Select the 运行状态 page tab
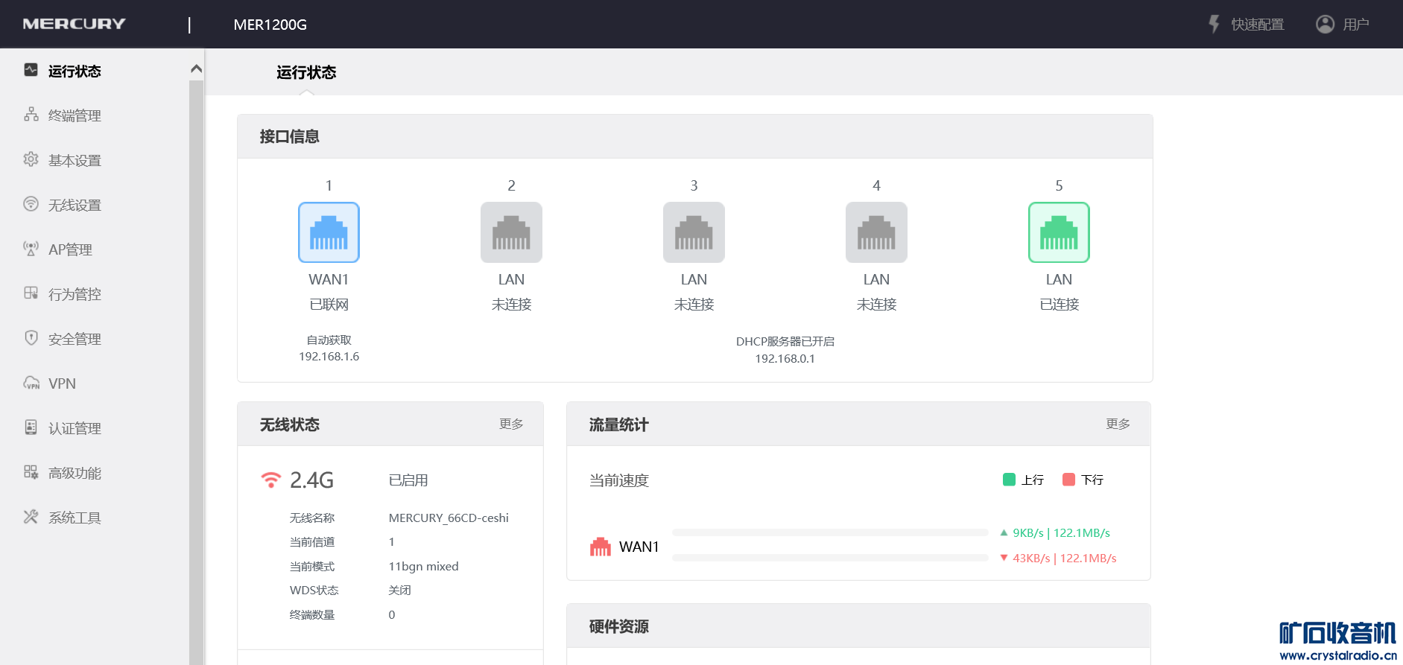Viewport: 1403px width, 665px height. 306,72
